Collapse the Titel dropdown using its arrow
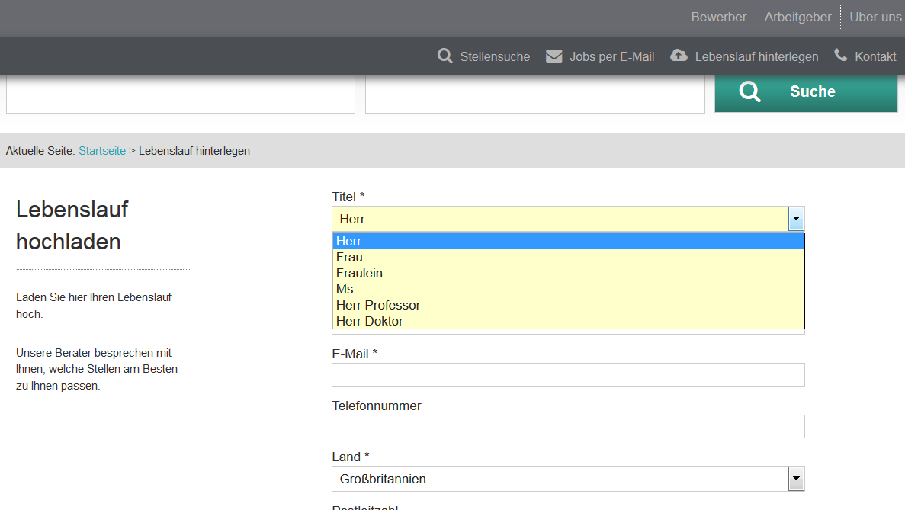This screenshot has width=905, height=510. [796, 219]
